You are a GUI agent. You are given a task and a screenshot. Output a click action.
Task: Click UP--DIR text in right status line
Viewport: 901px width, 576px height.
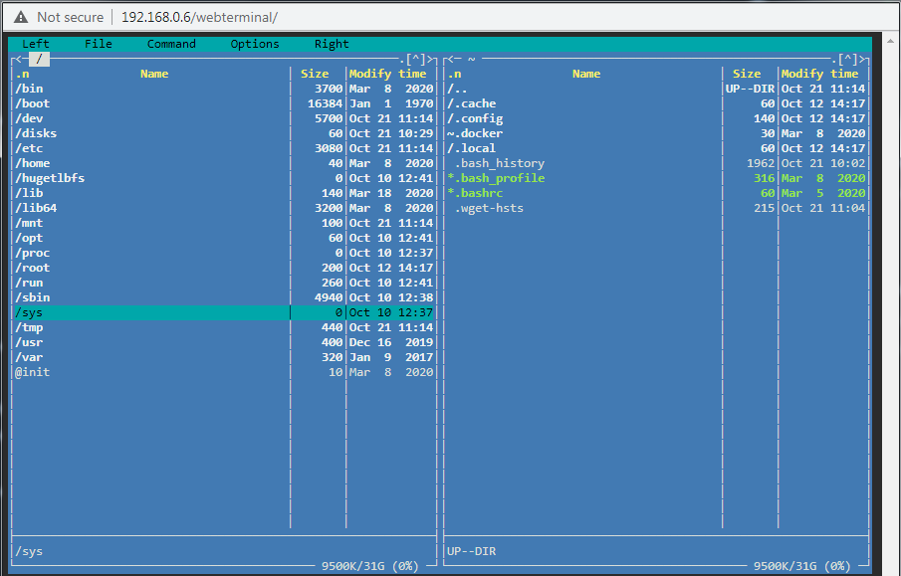471,551
